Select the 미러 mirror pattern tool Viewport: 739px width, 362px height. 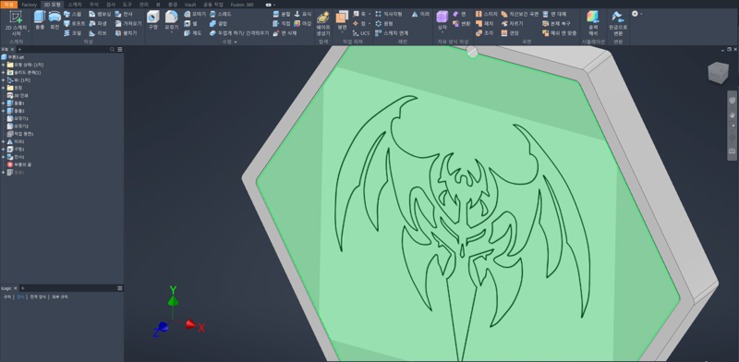tap(420, 14)
